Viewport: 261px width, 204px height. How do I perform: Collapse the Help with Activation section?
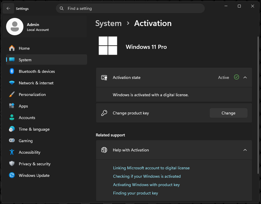click(245, 150)
